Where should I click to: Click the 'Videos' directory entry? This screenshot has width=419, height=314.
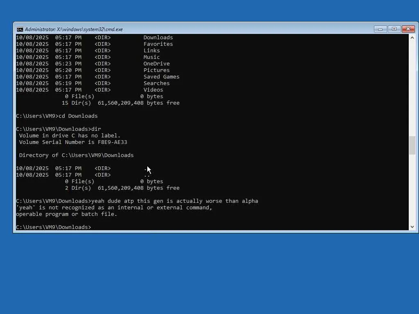(x=153, y=90)
